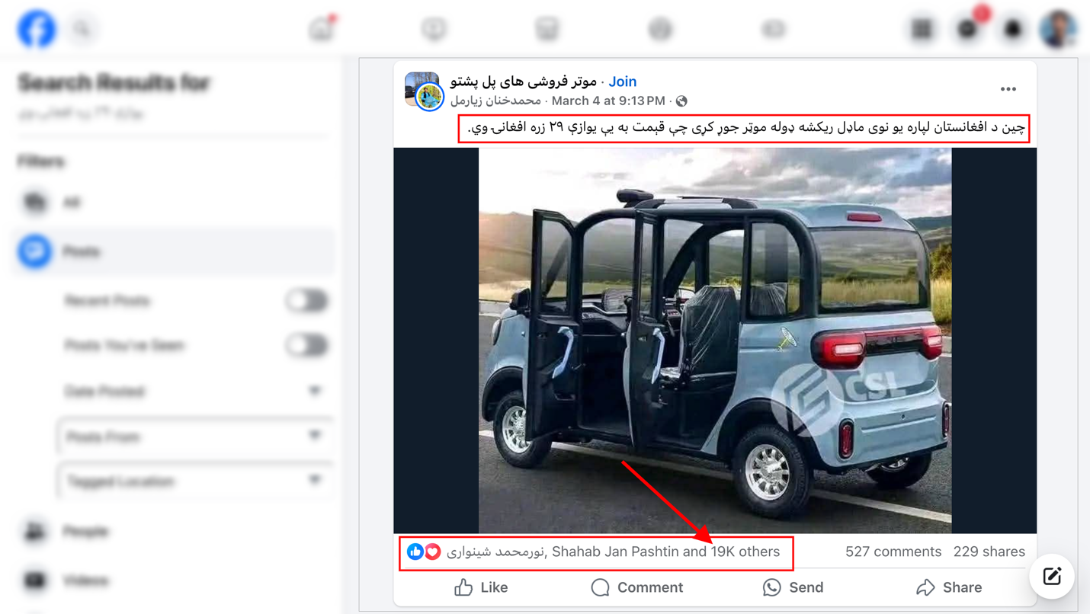The width and height of the screenshot is (1090, 614).
Task: Expand the Tagged Location dropdown
Action: click(x=194, y=481)
